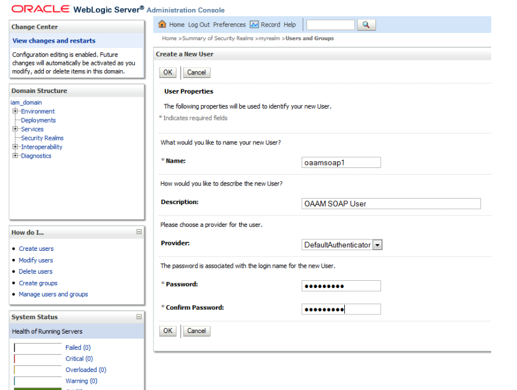Click the Description input field
517x390 pixels.
click(x=391, y=203)
